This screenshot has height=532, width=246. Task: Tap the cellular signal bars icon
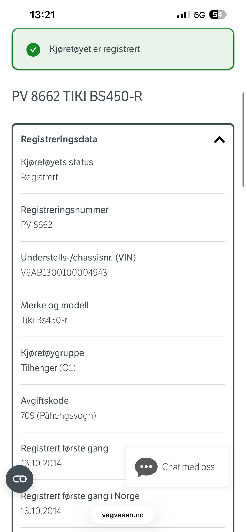tap(183, 15)
